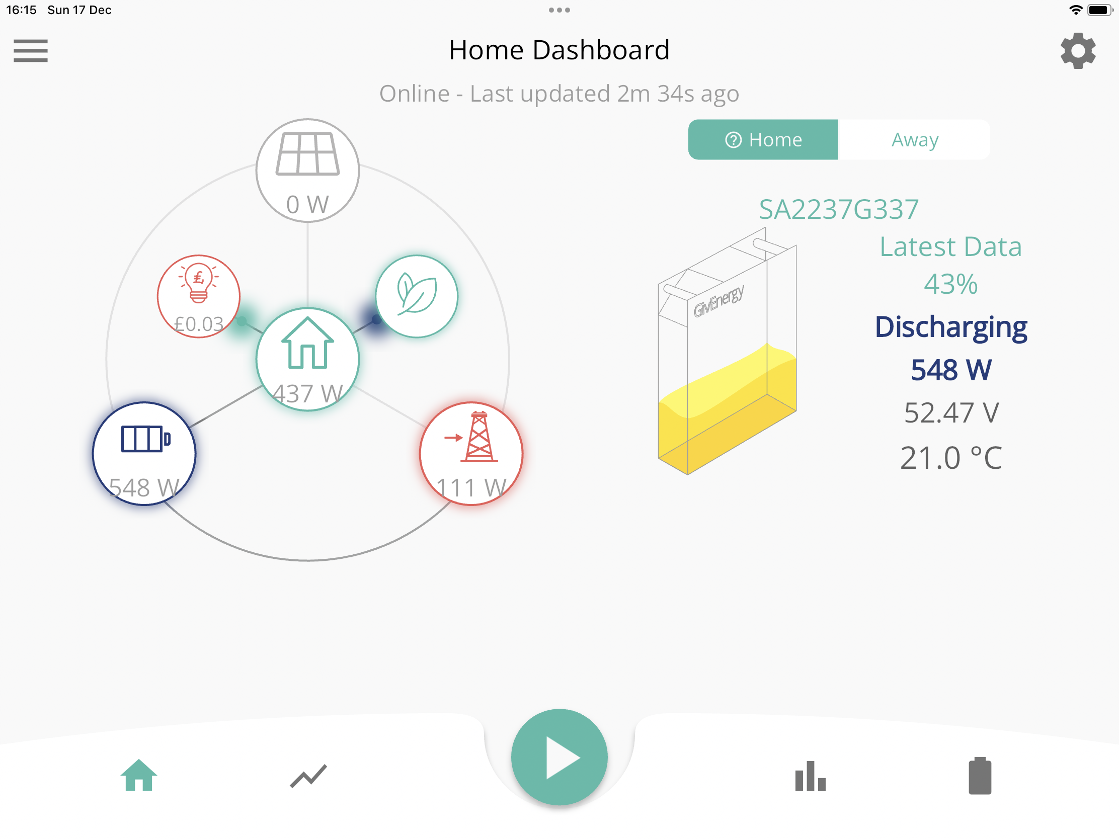This screenshot has height=839, width=1119.
Task: Tap the GivEnergy battery illustration
Action: pos(727,351)
